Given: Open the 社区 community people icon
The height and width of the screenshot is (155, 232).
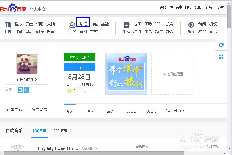Looking at the screenshot, I should (72, 25).
